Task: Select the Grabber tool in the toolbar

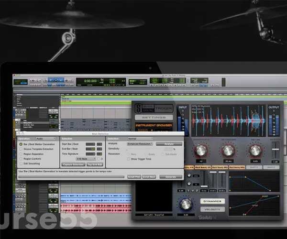Action: 61,80
